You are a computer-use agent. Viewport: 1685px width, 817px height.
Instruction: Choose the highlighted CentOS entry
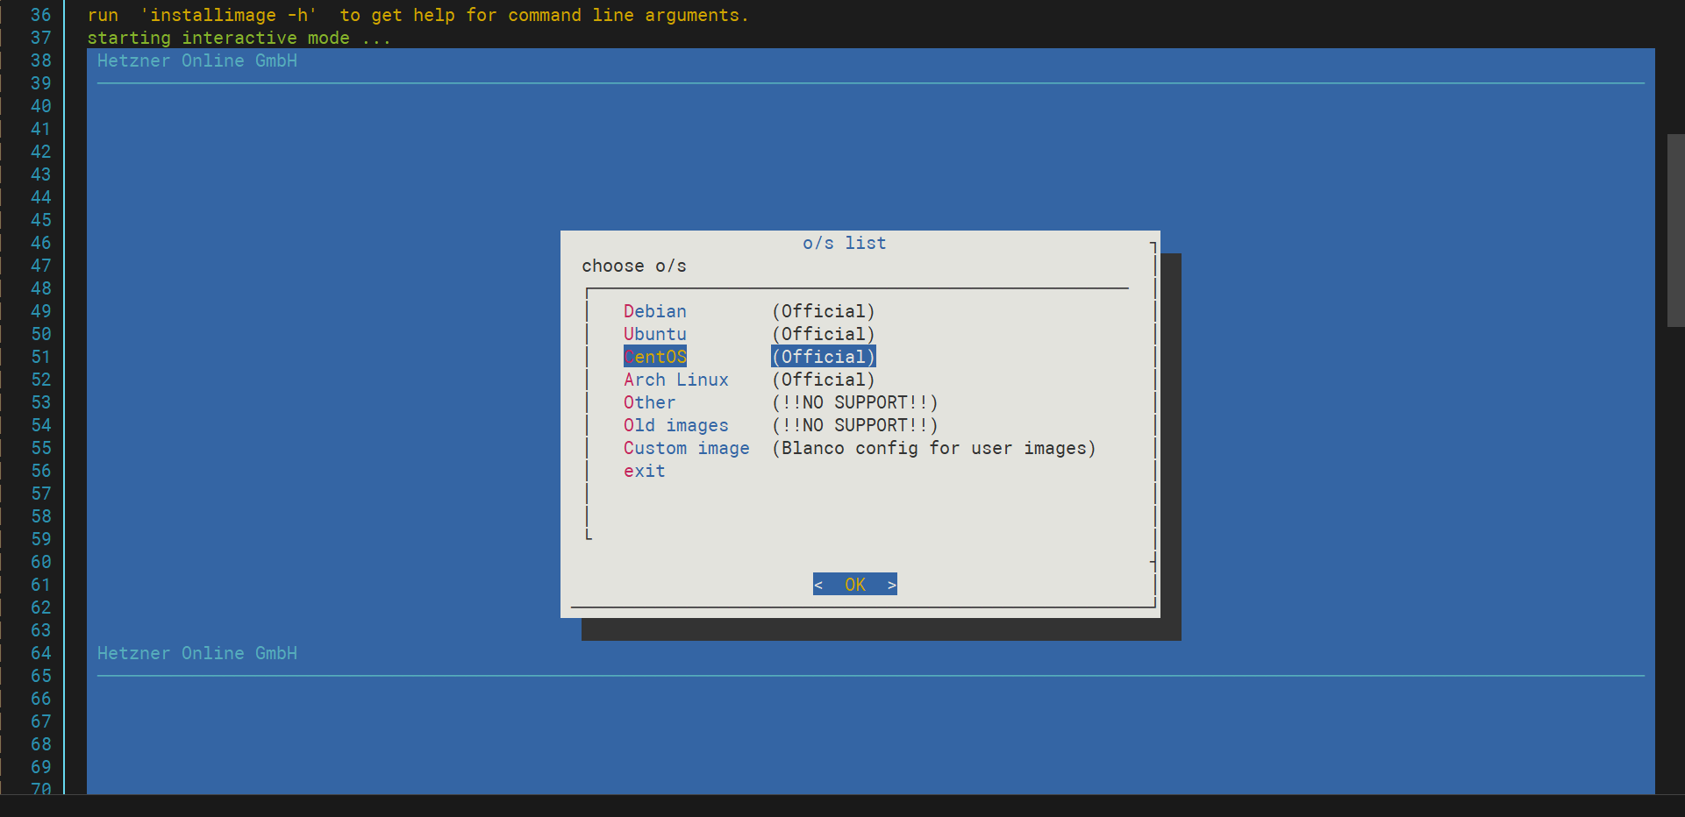pos(655,357)
